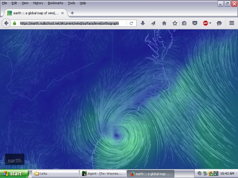Screen dimensions: 238x178
Task: Click the Firefox back arrow button
Action: 6,23
